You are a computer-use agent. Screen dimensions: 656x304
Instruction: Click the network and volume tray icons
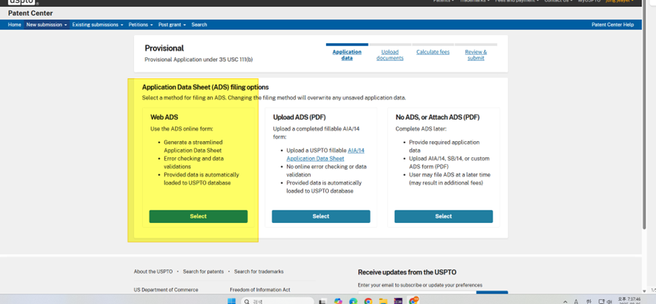click(x=605, y=301)
